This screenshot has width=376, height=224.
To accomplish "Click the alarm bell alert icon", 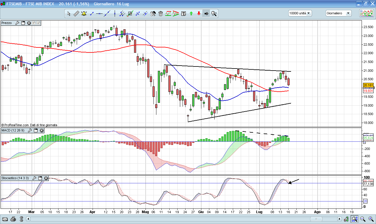I will click(x=84, y=13).
